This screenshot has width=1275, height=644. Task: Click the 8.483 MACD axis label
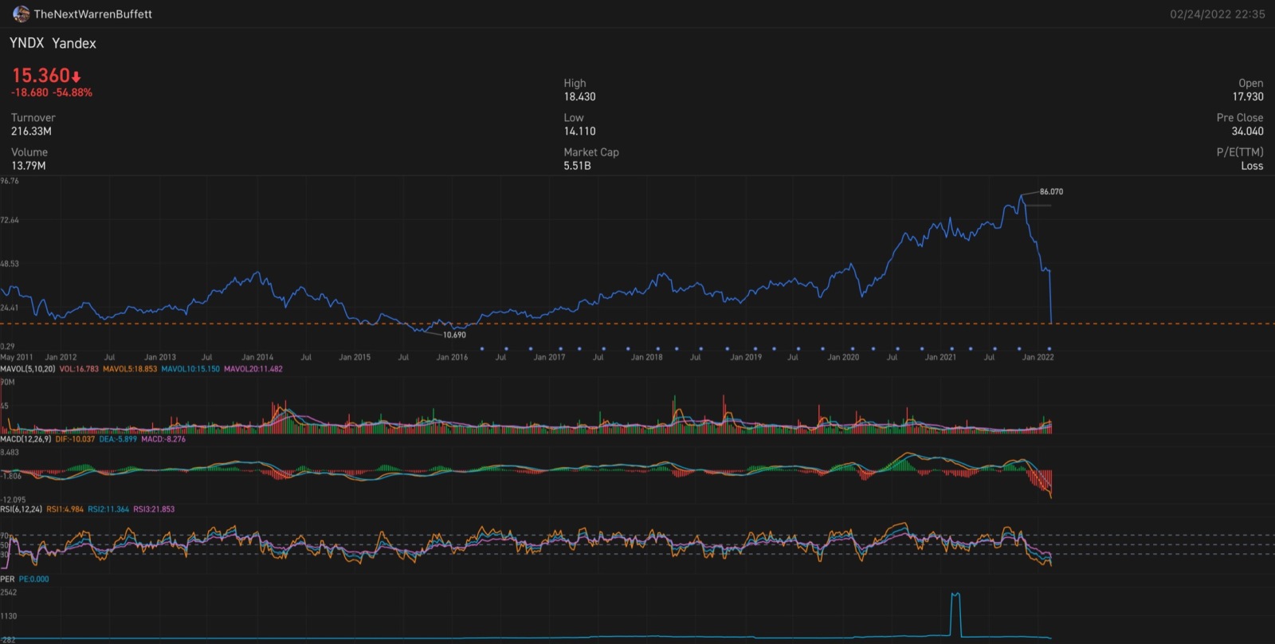(10, 452)
